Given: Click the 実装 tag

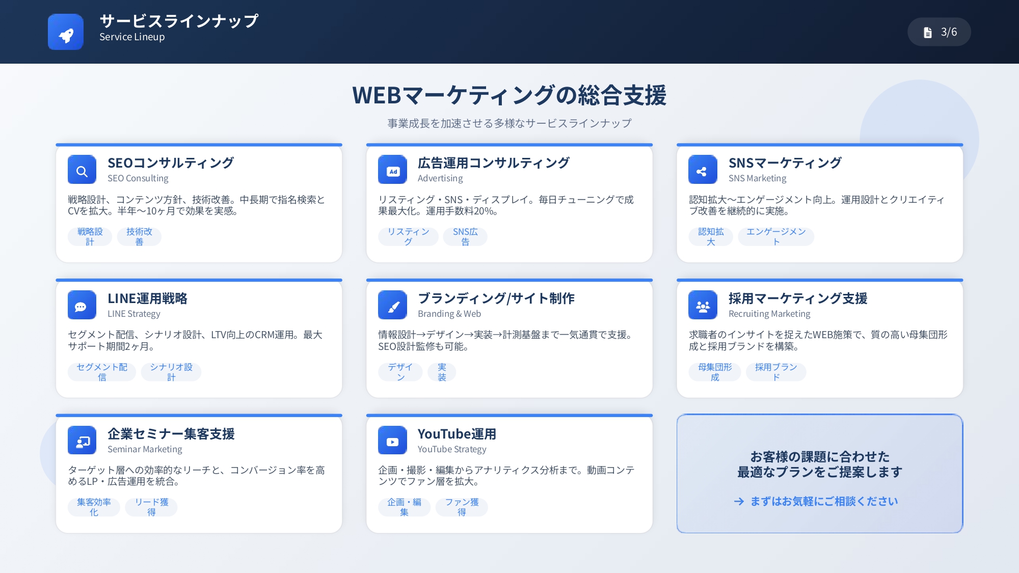Looking at the screenshot, I should pos(442,372).
